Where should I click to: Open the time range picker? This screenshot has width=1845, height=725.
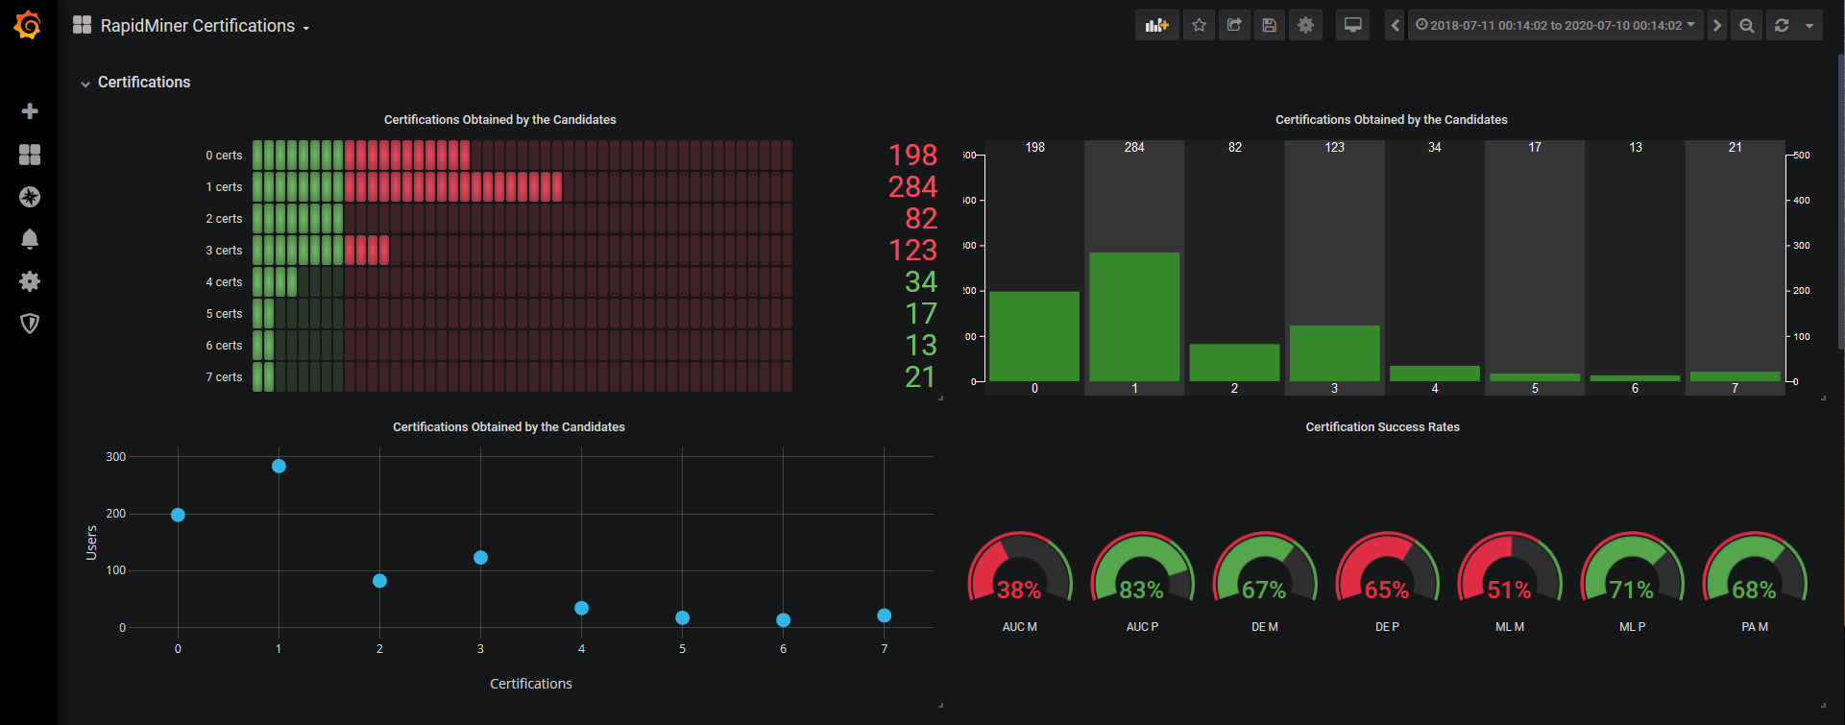[x=1555, y=26]
